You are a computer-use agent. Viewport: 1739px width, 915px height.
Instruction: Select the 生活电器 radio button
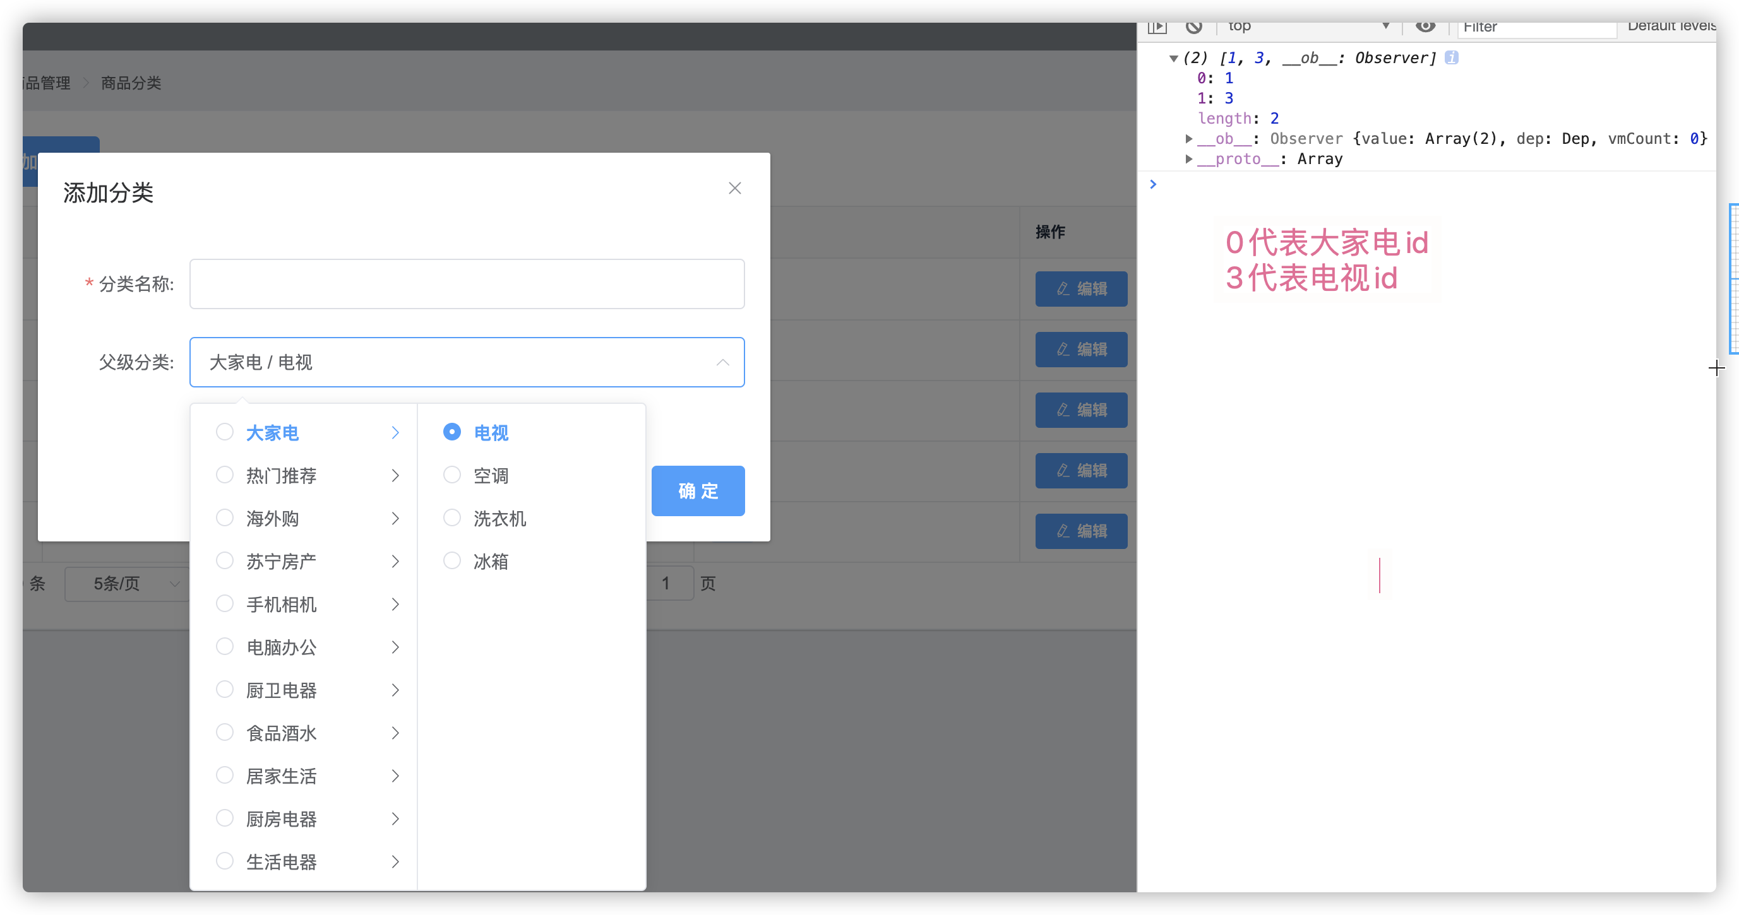[224, 861]
